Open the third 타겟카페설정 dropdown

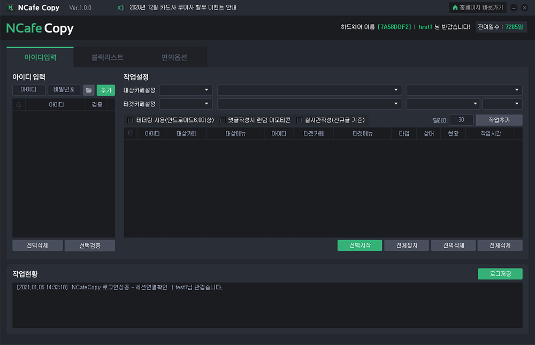(x=443, y=104)
